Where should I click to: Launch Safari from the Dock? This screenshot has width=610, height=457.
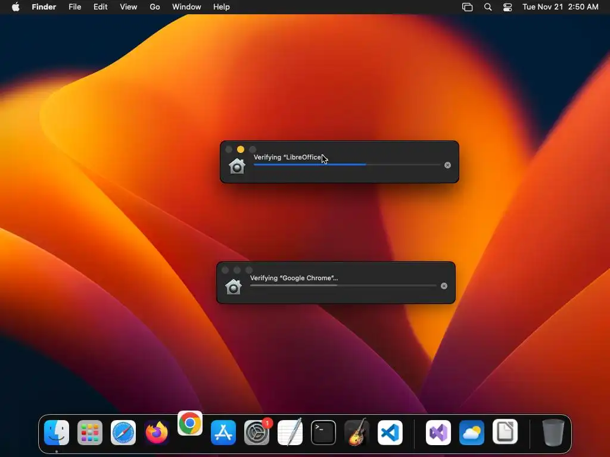tap(123, 433)
